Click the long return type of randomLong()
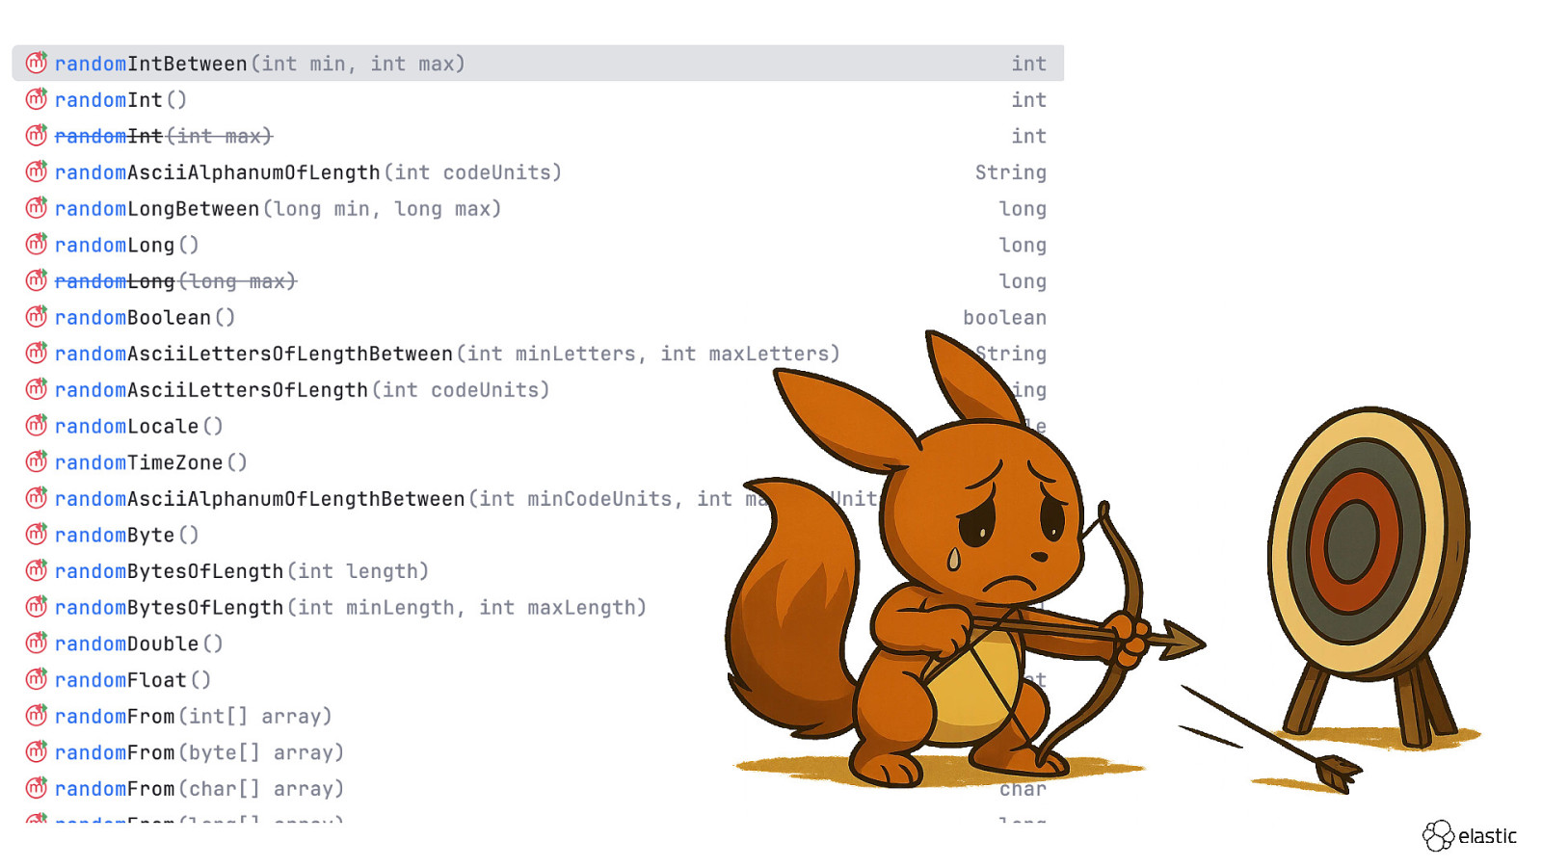 click(1023, 246)
